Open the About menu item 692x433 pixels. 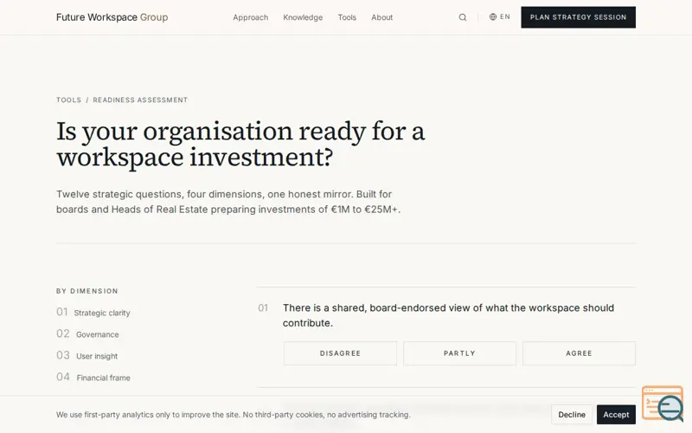tap(381, 17)
